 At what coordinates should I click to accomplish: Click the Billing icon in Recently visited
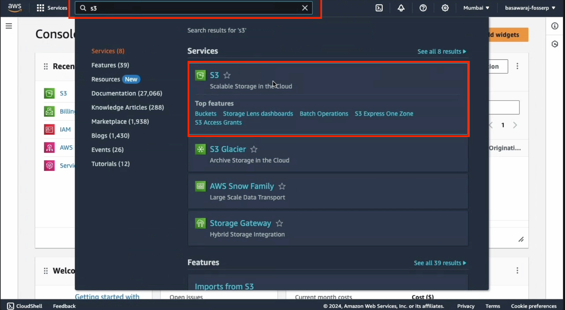[49, 111]
